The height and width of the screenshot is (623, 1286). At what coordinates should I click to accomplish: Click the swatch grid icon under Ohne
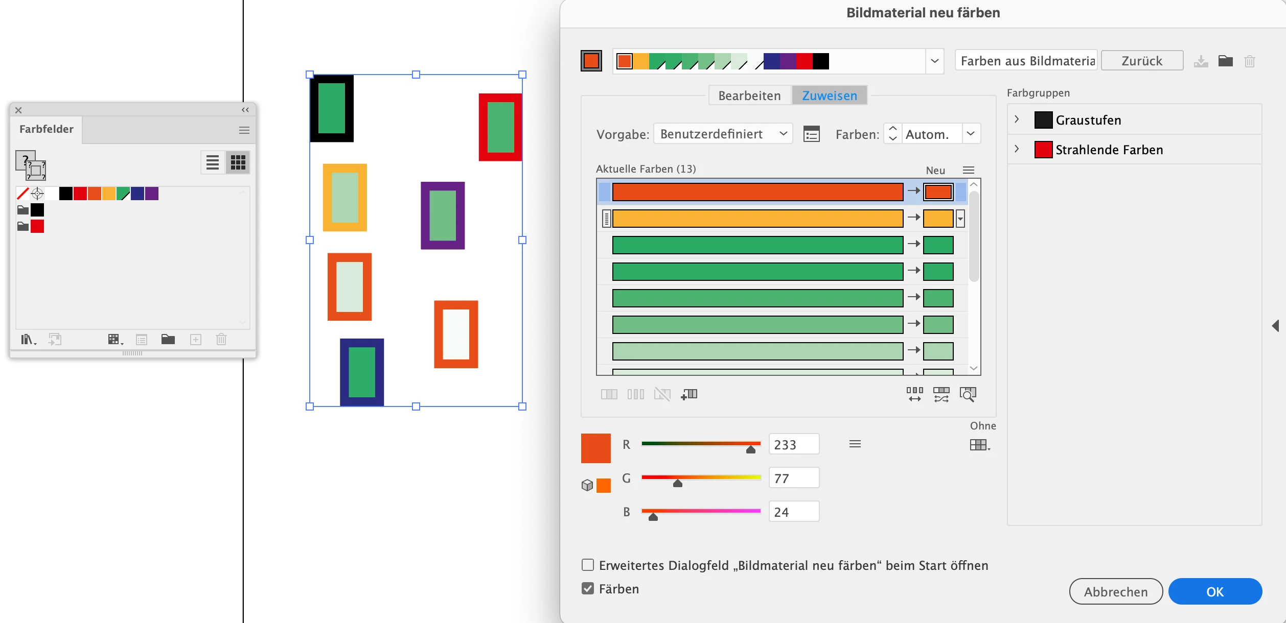[x=979, y=445]
